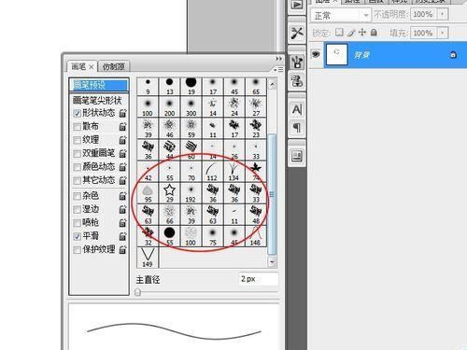Viewport: 467px width, 350px height.
Task: Open the Paragraph panel pilcrow icon
Action: [x=297, y=127]
